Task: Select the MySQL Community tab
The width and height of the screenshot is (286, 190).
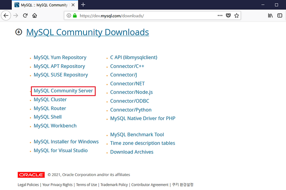Action: click(45, 5)
